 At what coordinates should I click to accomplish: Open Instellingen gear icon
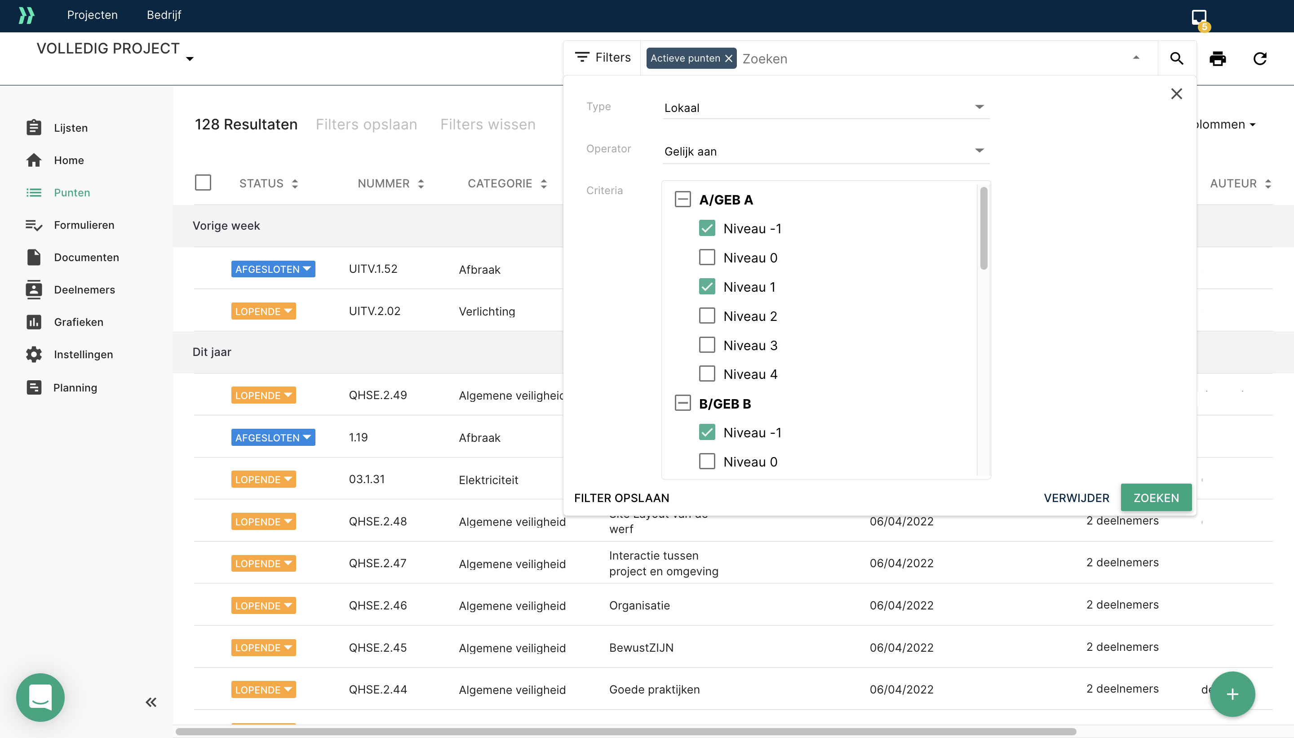(34, 354)
